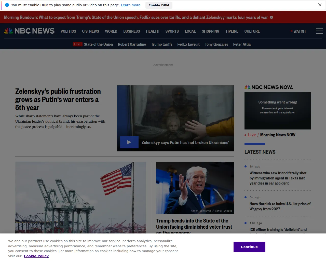Open the Health section

coord(153,31)
